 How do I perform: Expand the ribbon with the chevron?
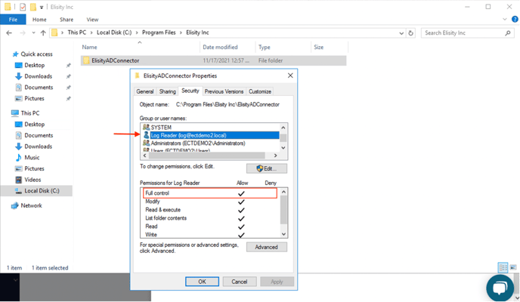(x=505, y=20)
